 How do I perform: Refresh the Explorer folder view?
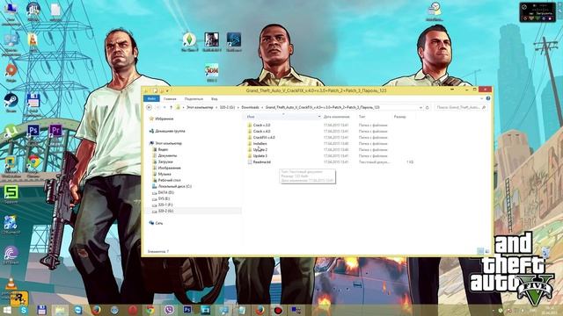(x=428, y=107)
